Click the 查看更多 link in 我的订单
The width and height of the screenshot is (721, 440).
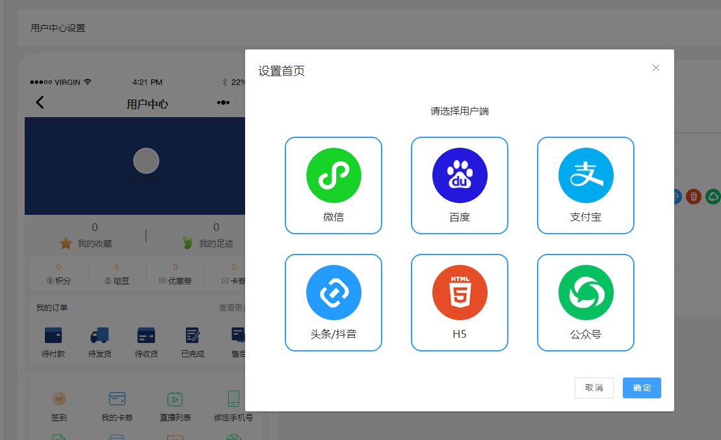(232, 307)
